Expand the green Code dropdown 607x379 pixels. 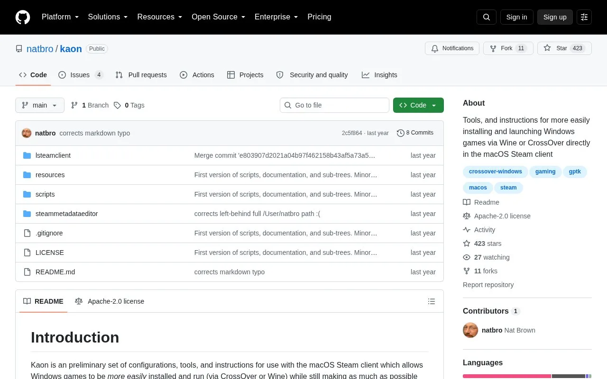pos(418,105)
